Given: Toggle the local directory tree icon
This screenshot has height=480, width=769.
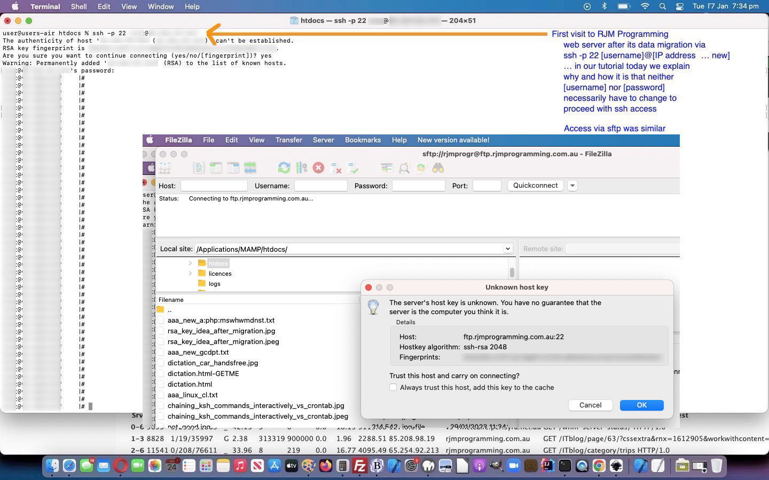Looking at the screenshot, I should [x=216, y=168].
